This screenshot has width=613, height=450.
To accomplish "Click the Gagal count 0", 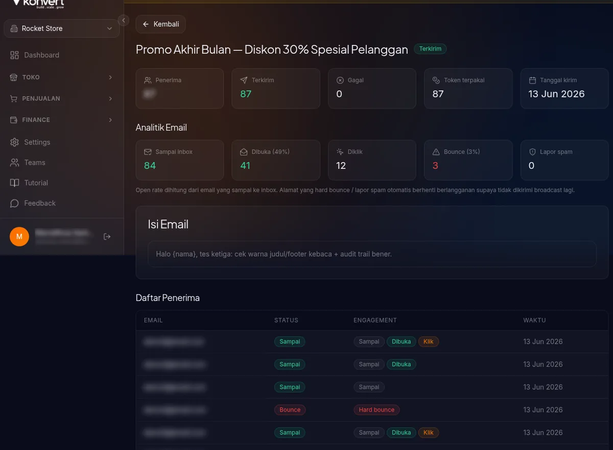I will coord(339,94).
